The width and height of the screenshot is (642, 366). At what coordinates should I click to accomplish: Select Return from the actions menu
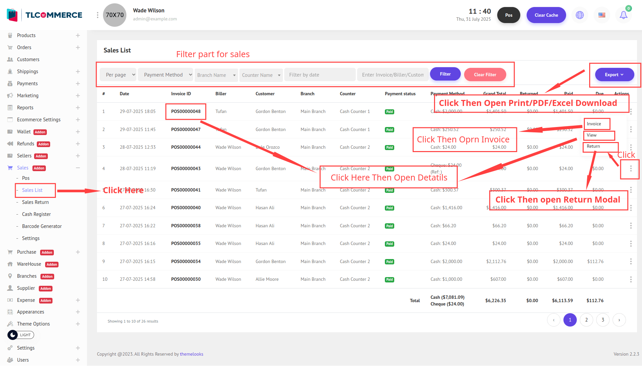pos(593,146)
